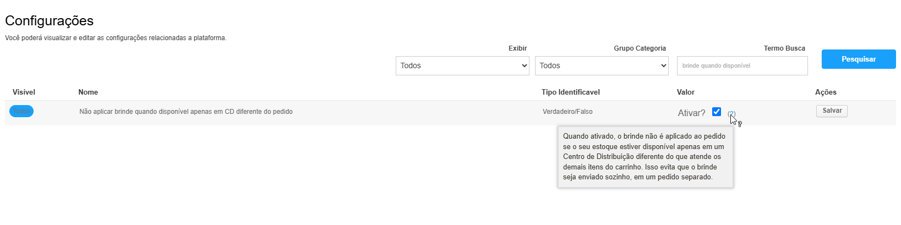Click the Configurações page heading
The image size is (901, 225).
pyautogui.click(x=50, y=21)
